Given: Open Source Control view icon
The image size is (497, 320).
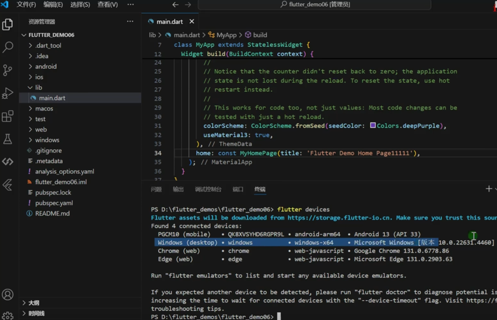Looking at the screenshot, I should (x=8, y=70).
